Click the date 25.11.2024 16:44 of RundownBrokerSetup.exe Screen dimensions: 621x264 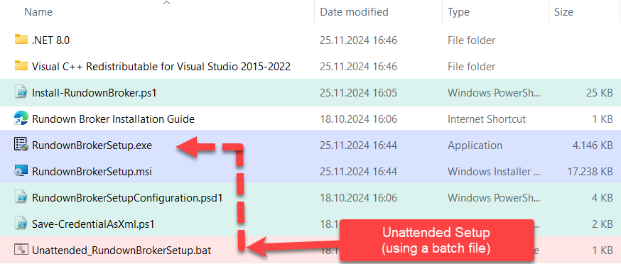(358, 145)
